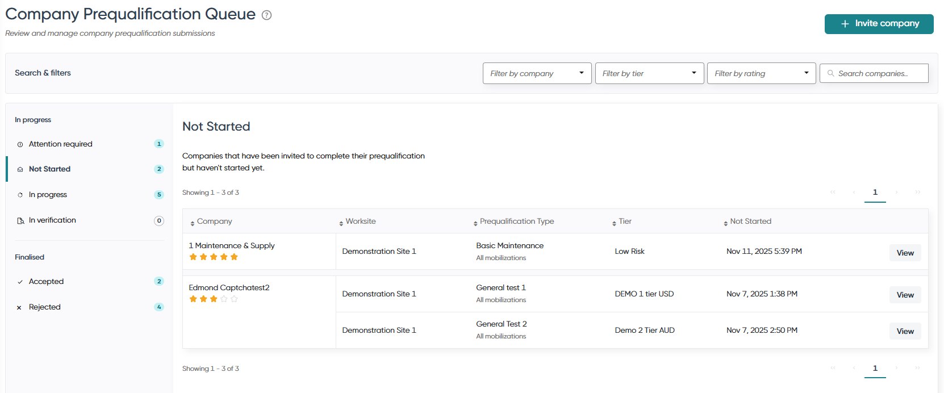The width and height of the screenshot is (944, 393).
Task: Click the help icon beside the page title
Action: tap(266, 15)
